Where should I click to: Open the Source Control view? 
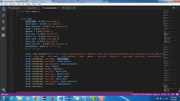click(3, 22)
